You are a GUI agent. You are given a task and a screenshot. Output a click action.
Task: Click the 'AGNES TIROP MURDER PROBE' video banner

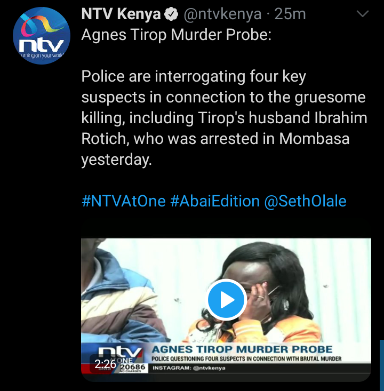tap(242, 349)
